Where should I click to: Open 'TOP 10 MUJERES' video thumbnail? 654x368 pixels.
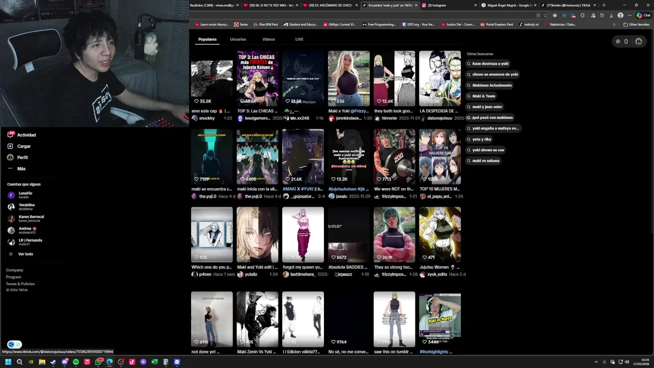(440, 156)
